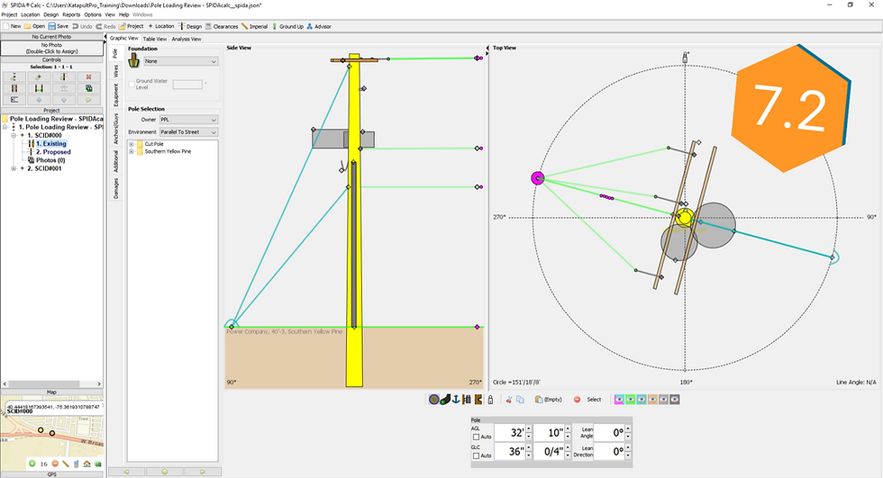Viewport: 883px width, 478px height.
Task: Open the Design menu
Action: coord(51,14)
